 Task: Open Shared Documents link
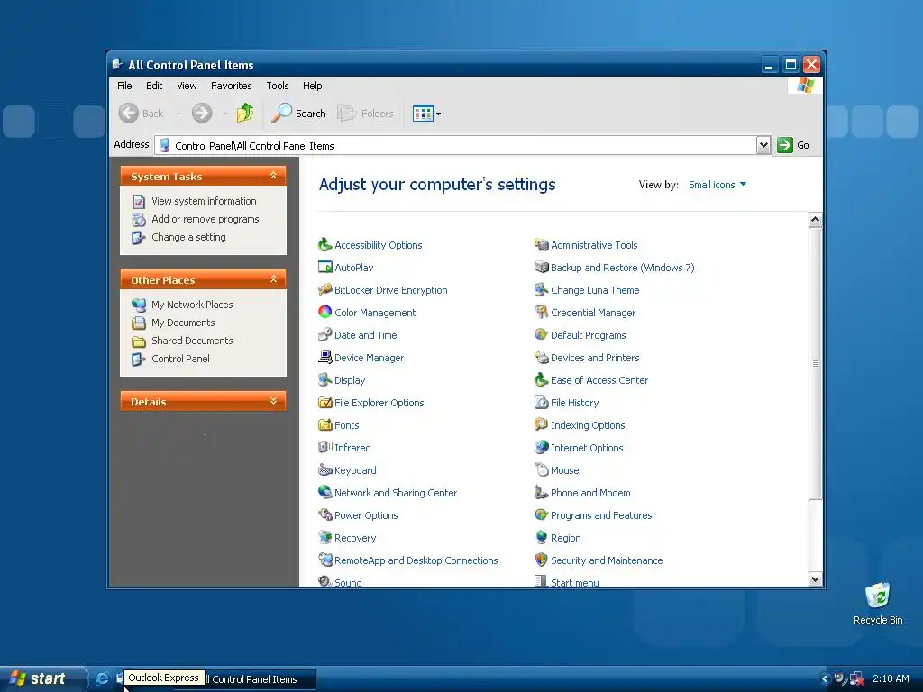192,340
